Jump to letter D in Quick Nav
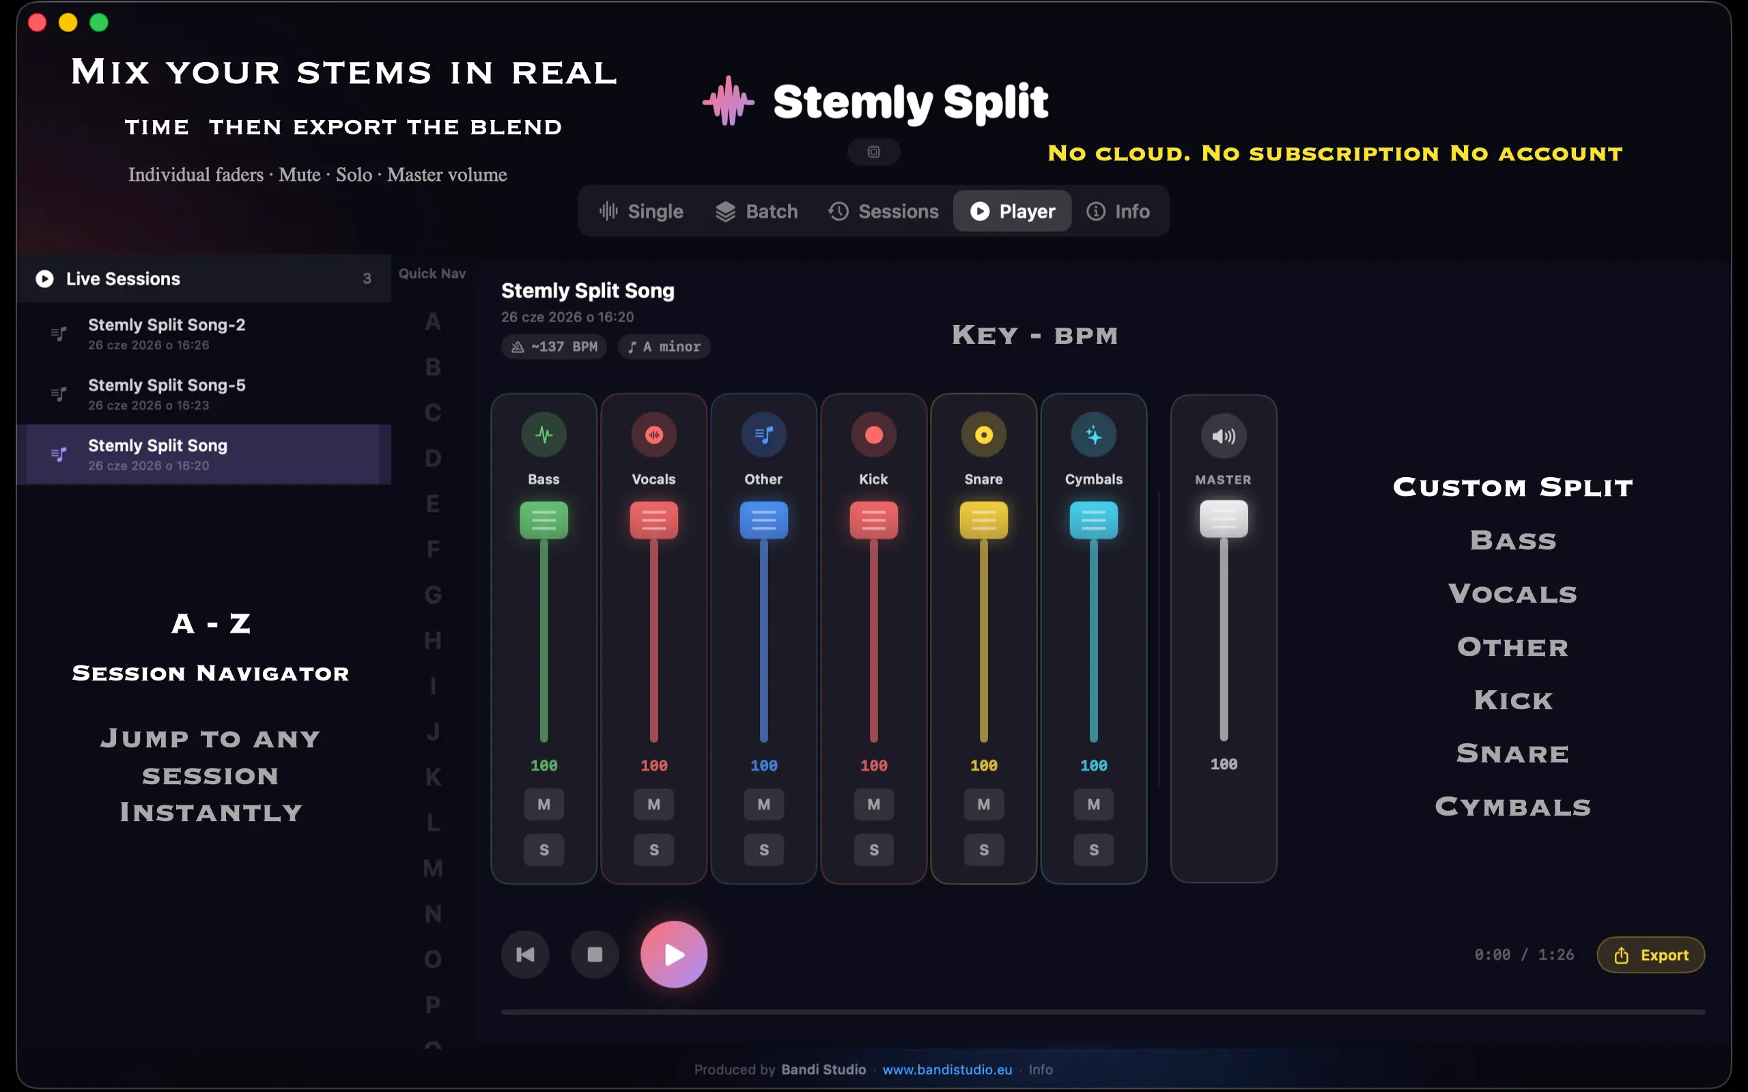The height and width of the screenshot is (1092, 1748). pyautogui.click(x=433, y=459)
